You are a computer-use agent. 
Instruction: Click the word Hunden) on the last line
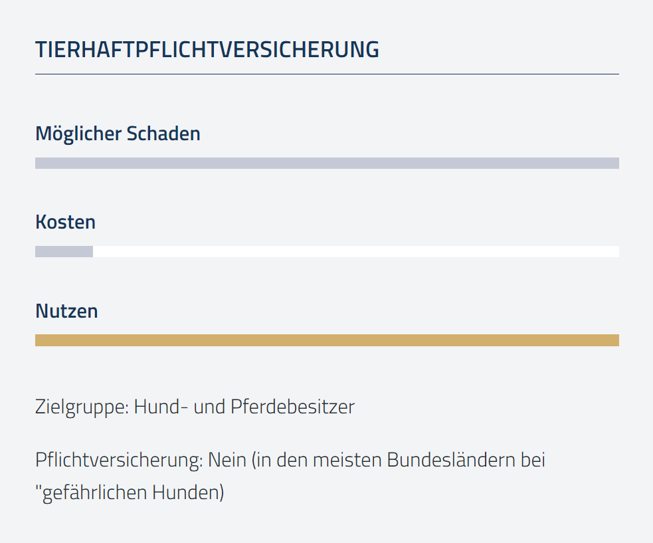coord(188,492)
